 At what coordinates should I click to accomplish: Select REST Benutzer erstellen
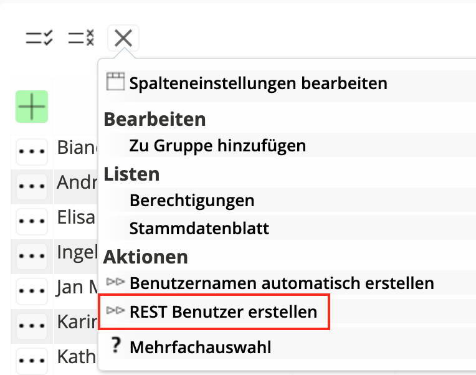[x=223, y=311]
